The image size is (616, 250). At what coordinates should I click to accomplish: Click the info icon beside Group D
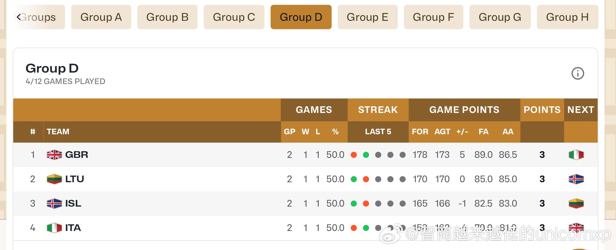click(x=578, y=74)
